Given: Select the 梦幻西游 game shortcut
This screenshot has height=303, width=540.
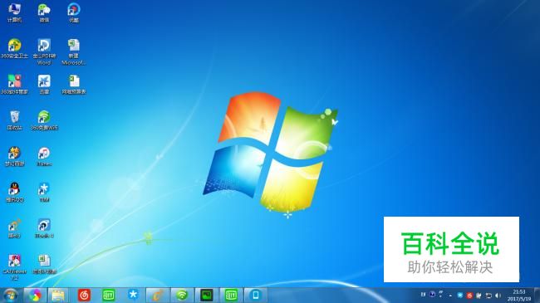Looking at the screenshot, I should tap(14, 157).
